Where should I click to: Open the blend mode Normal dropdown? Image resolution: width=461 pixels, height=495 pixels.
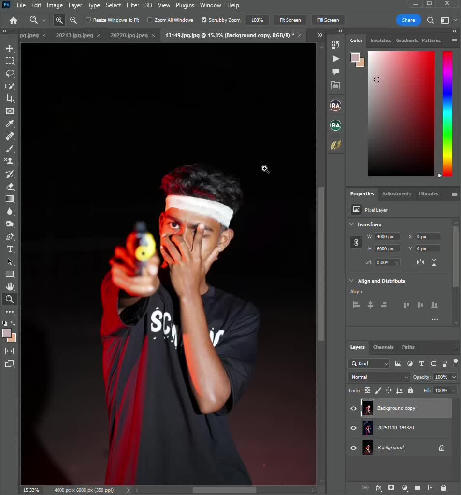pyautogui.click(x=378, y=377)
